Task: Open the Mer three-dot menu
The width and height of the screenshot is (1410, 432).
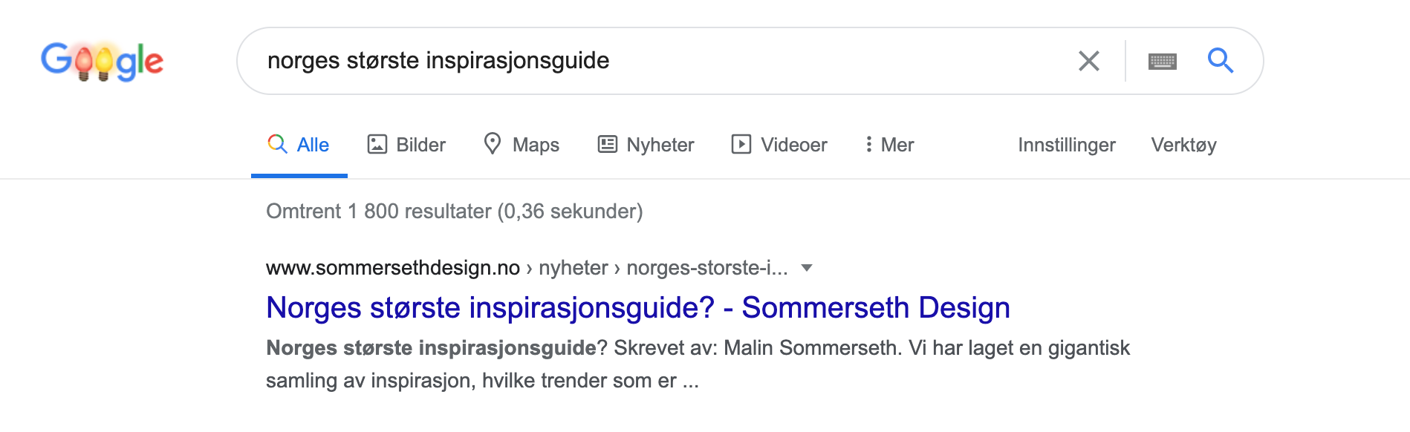Action: tap(889, 145)
